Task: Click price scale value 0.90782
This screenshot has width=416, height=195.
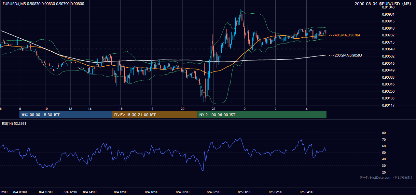Action: coord(388,35)
